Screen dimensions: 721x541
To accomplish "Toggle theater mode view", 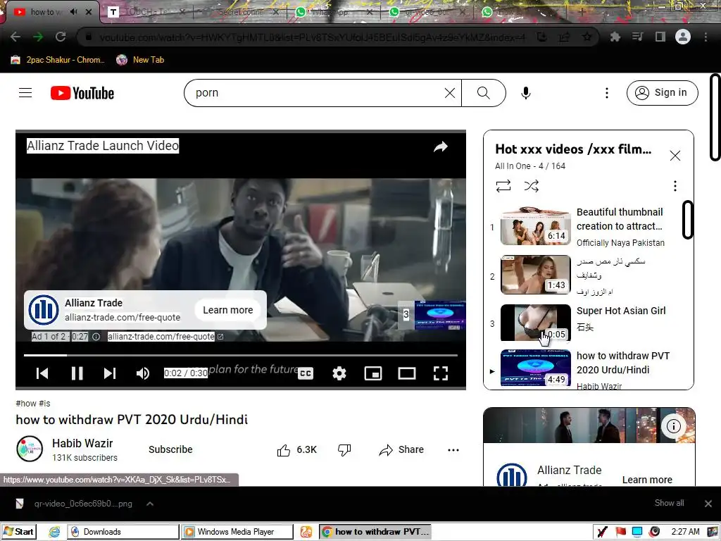I will click(407, 373).
